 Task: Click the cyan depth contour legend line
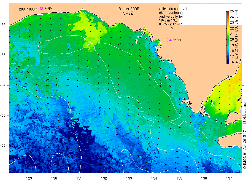click(23, 12)
